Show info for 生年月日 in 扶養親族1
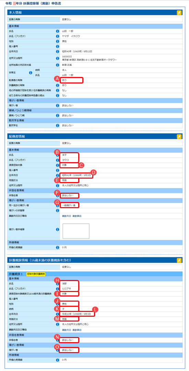The width and height of the screenshot is (189, 371). [x=57, y=314]
